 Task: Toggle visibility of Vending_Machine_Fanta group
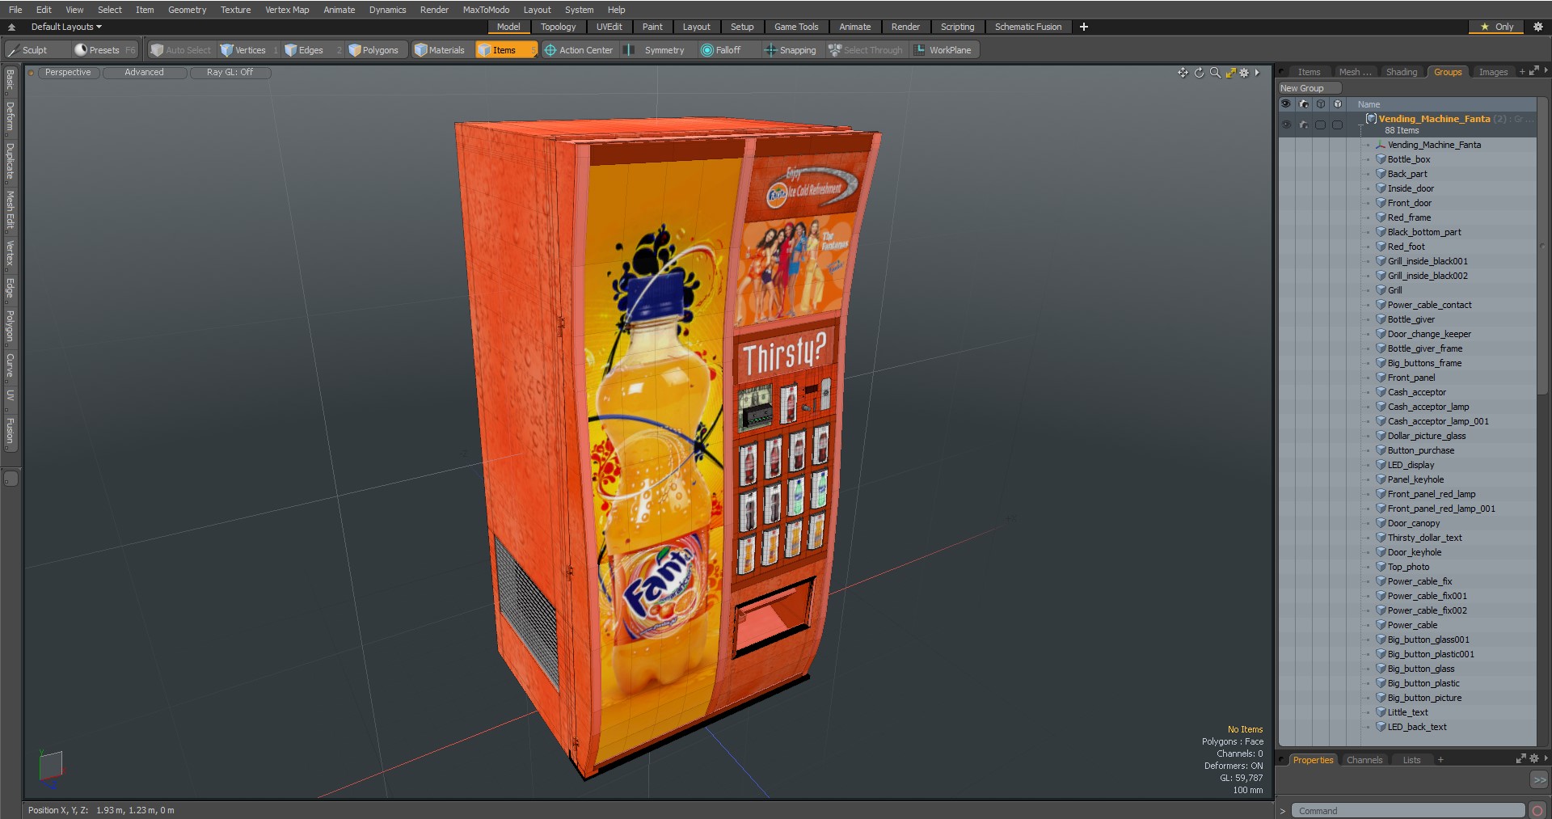coord(1285,125)
